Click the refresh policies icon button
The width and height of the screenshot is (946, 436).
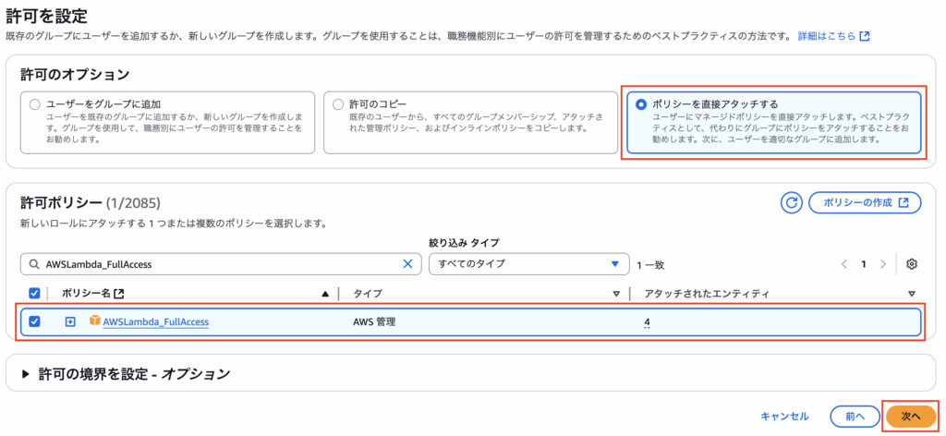pos(791,202)
